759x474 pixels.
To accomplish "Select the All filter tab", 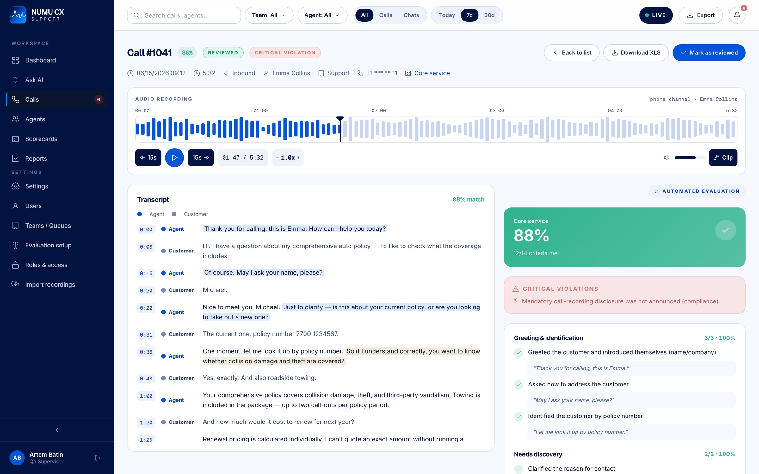I will [364, 15].
